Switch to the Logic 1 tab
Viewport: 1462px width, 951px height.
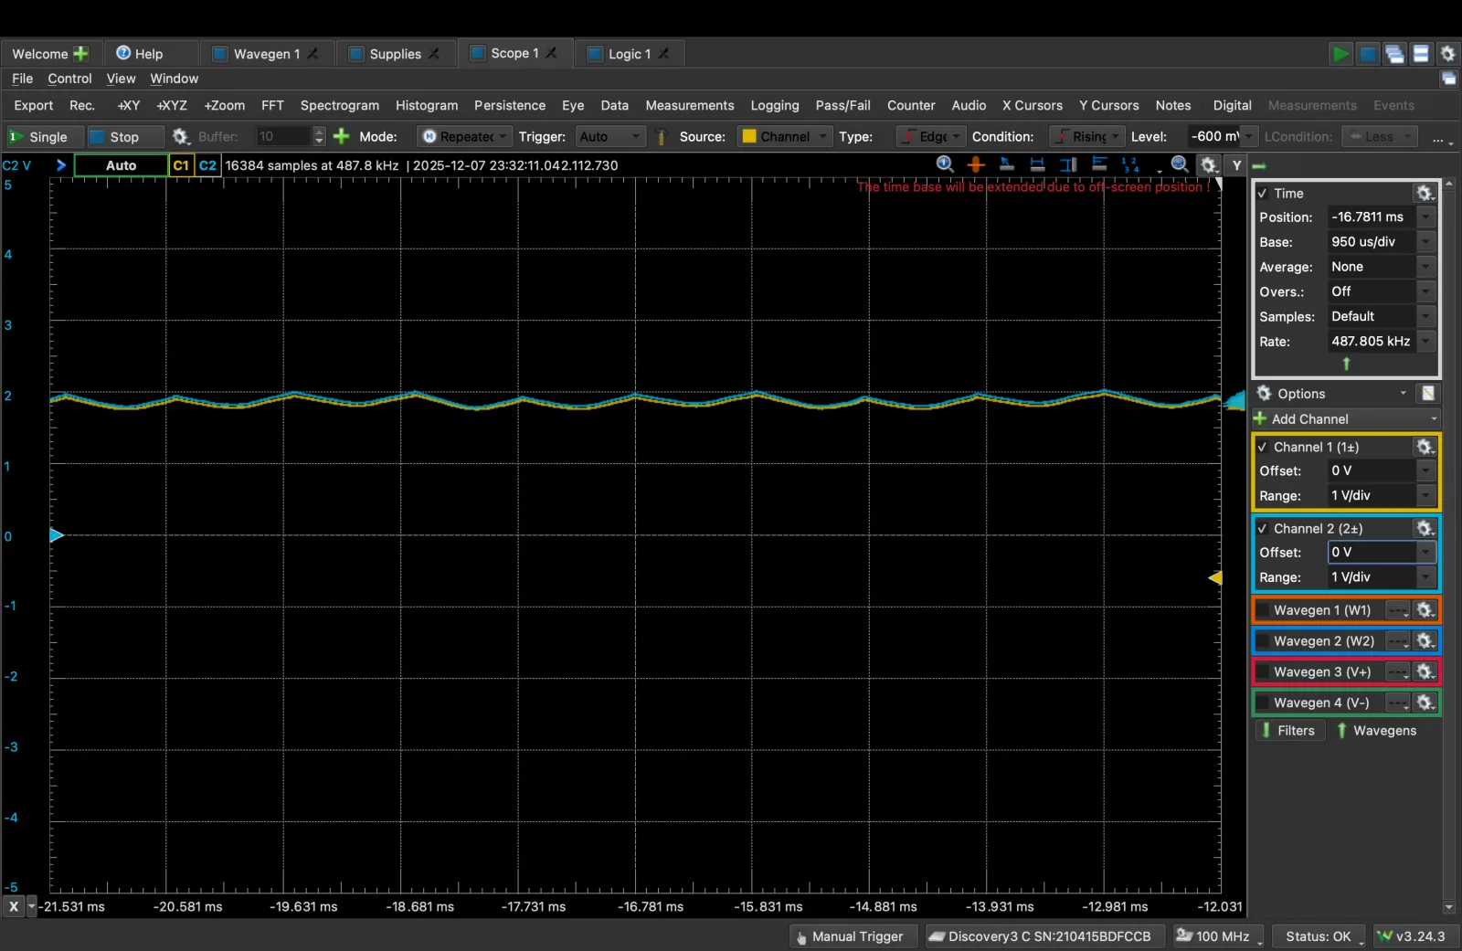click(x=629, y=54)
